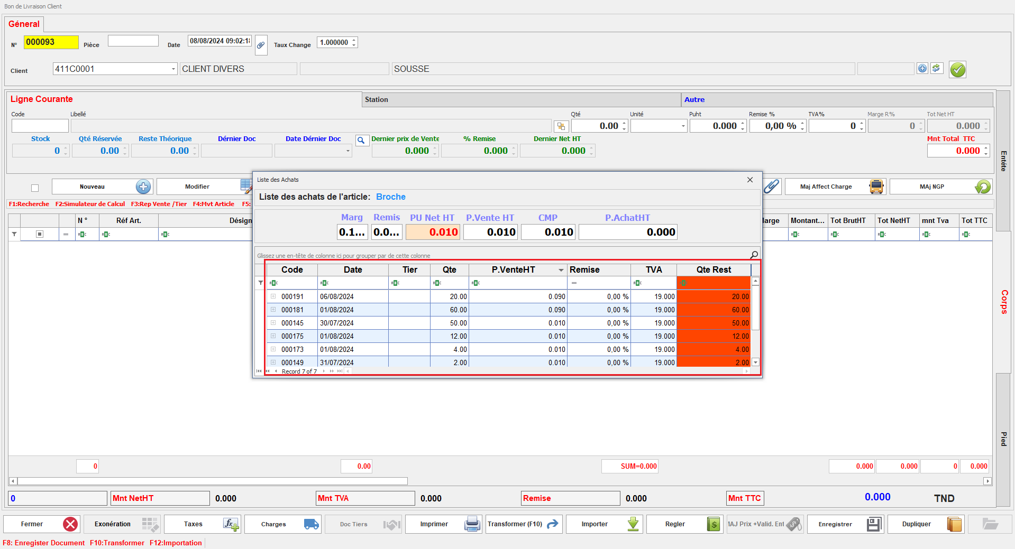Click the green checkmark validate button
The image size is (1015, 549).
tap(957, 69)
